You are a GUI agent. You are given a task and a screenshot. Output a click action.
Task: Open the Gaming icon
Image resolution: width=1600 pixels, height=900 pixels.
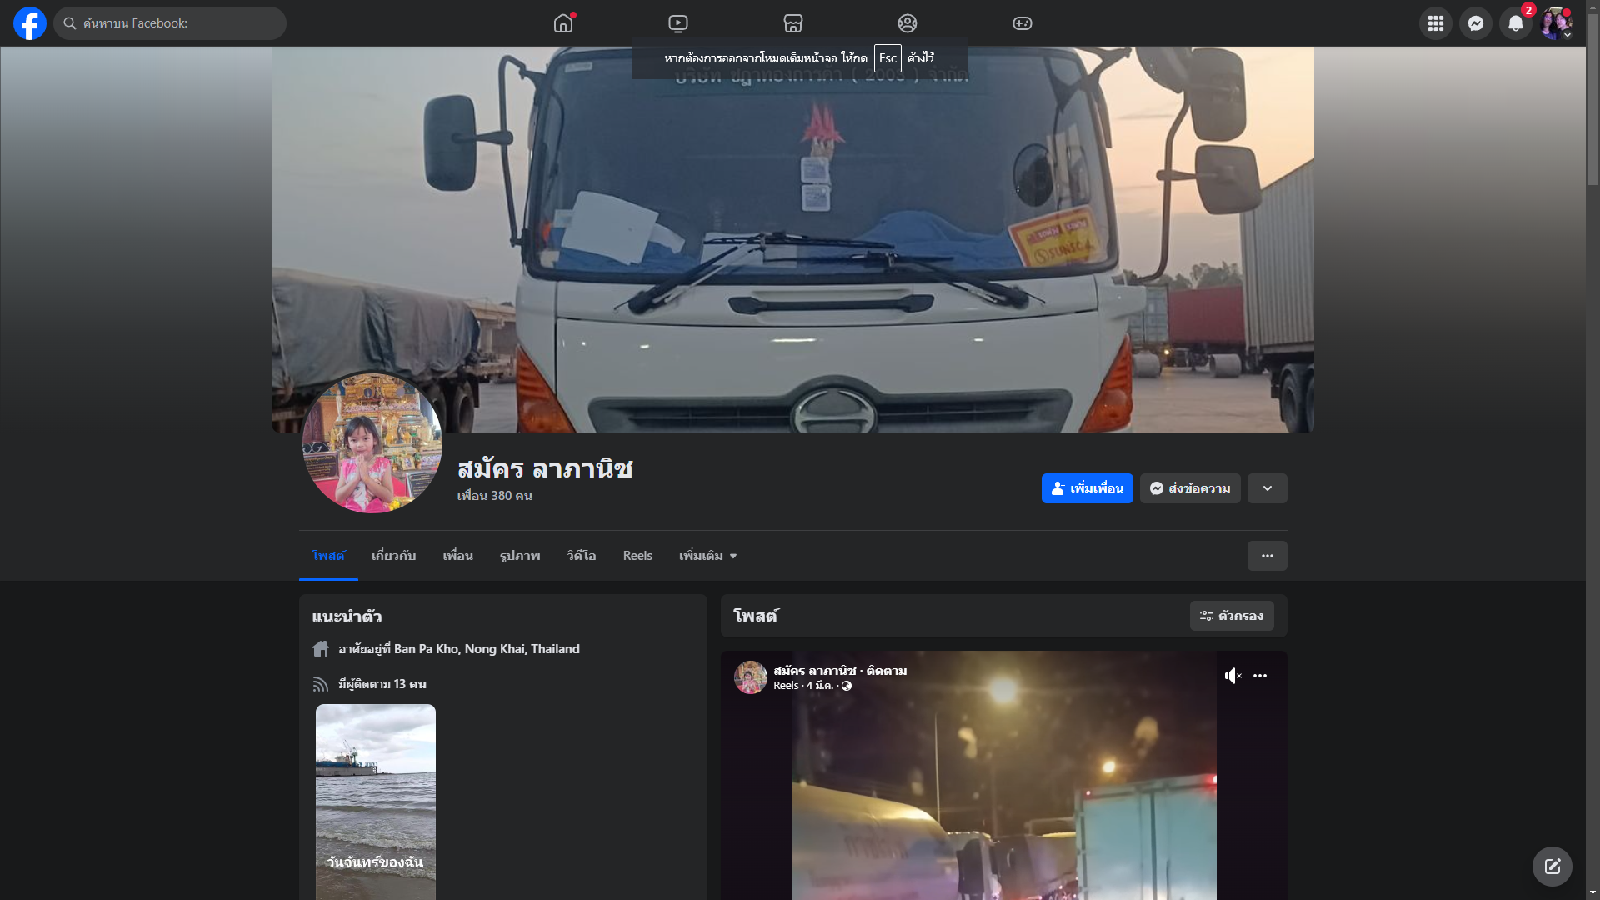1022,23
